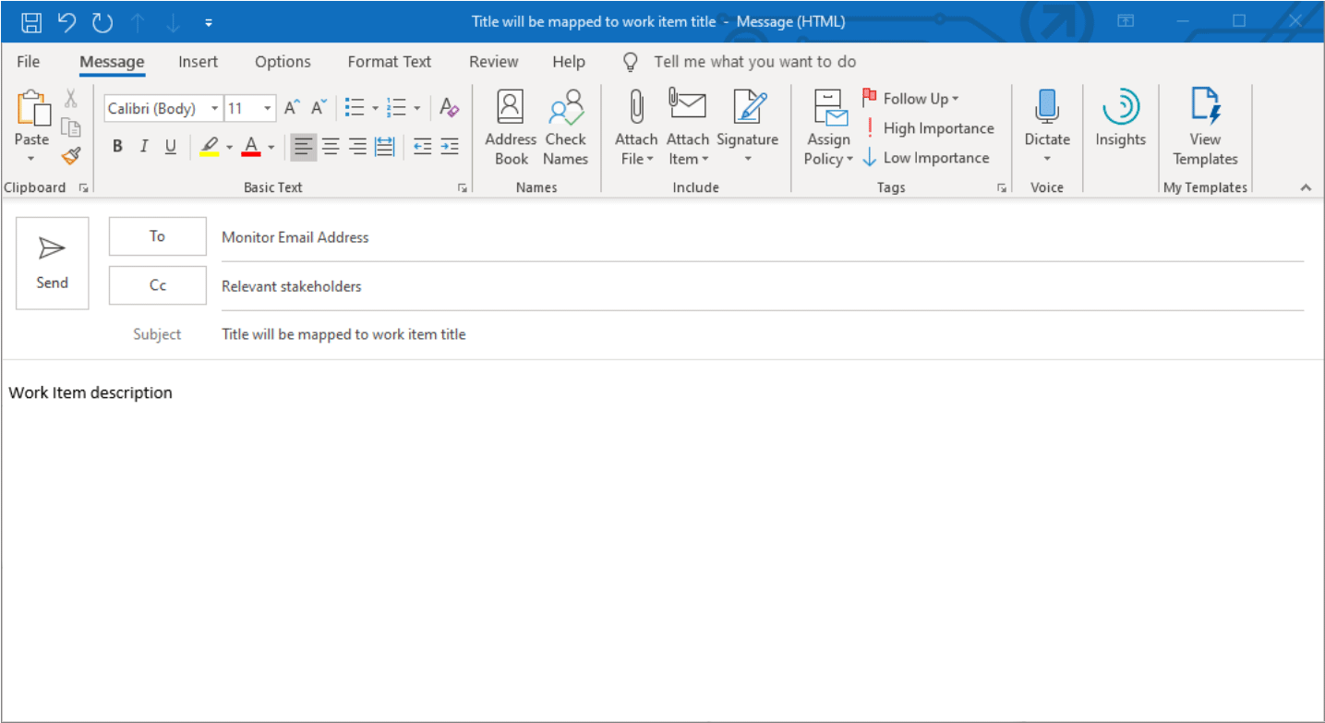
Task: Switch to the Format Text ribbon tab
Action: [389, 62]
